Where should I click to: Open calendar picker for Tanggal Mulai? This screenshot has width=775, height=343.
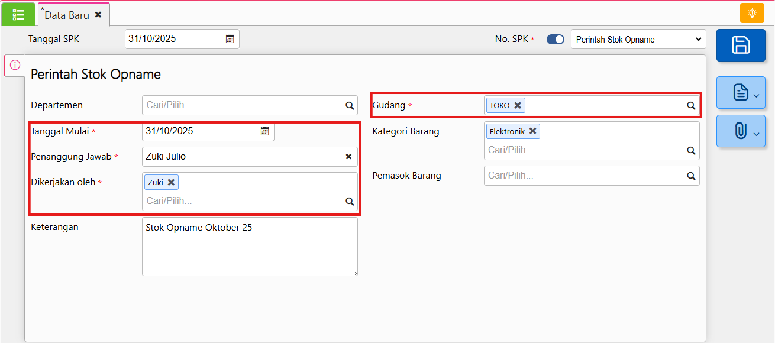tap(264, 131)
